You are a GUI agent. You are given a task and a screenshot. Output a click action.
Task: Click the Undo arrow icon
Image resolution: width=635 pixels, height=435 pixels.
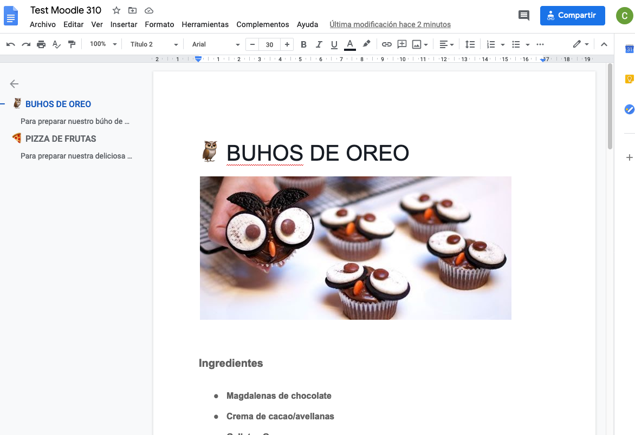pos(11,44)
